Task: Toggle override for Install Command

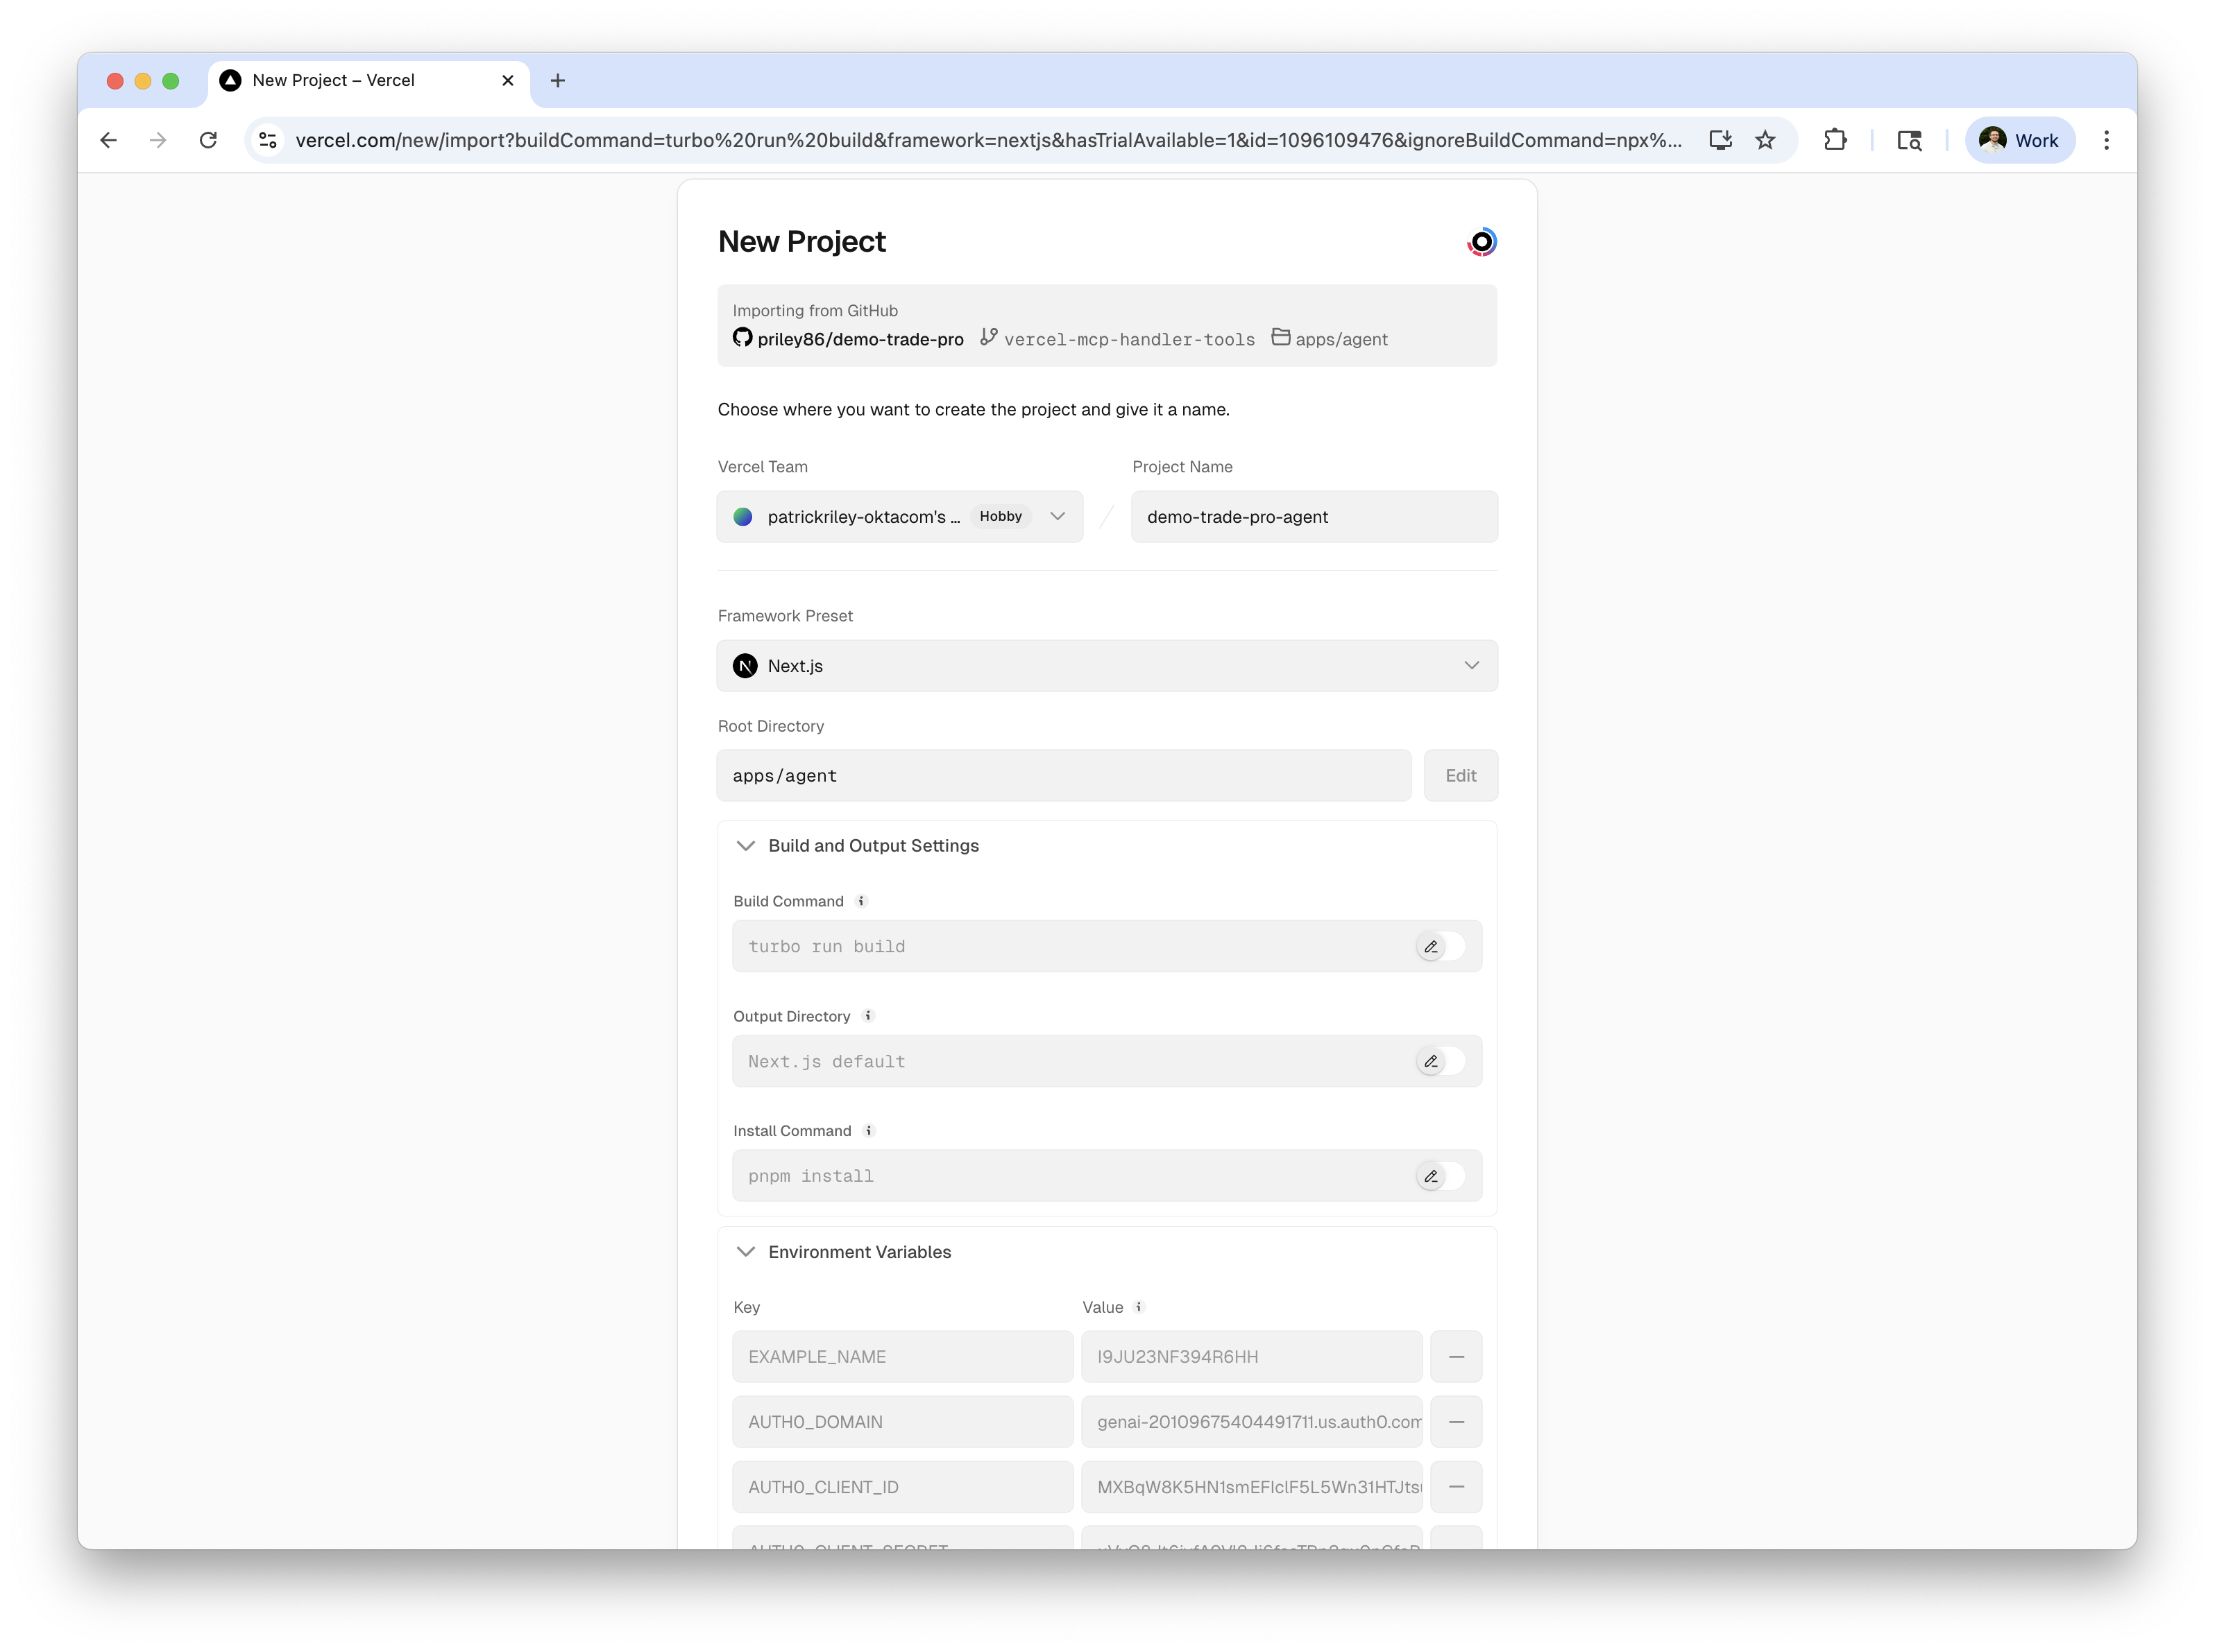Action: pyautogui.click(x=1440, y=1176)
